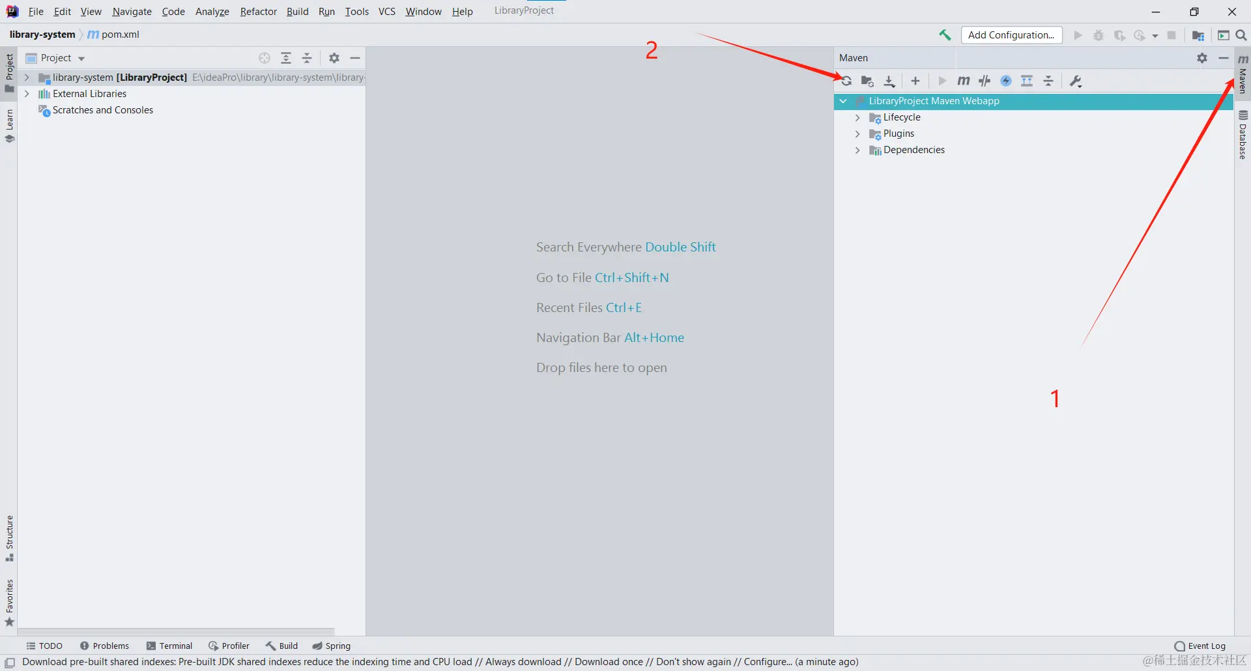Open the VCS menu

click(x=387, y=12)
